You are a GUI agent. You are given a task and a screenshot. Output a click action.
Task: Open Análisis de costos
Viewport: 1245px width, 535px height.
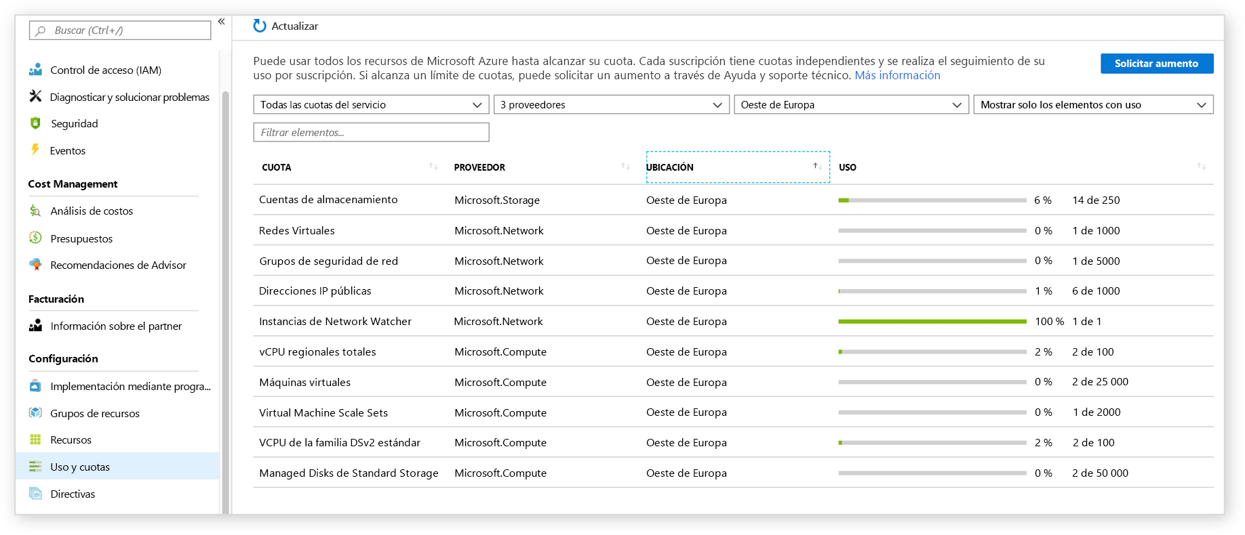(92, 211)
